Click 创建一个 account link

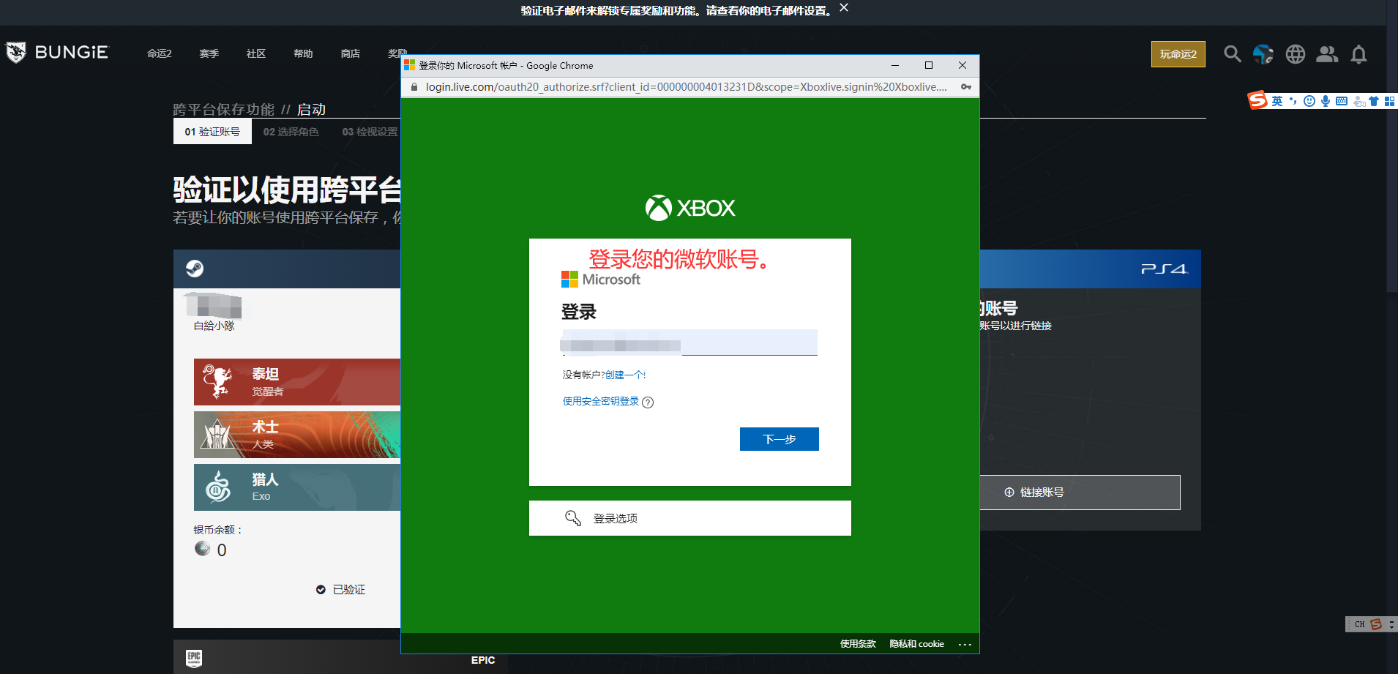[625, 375]
